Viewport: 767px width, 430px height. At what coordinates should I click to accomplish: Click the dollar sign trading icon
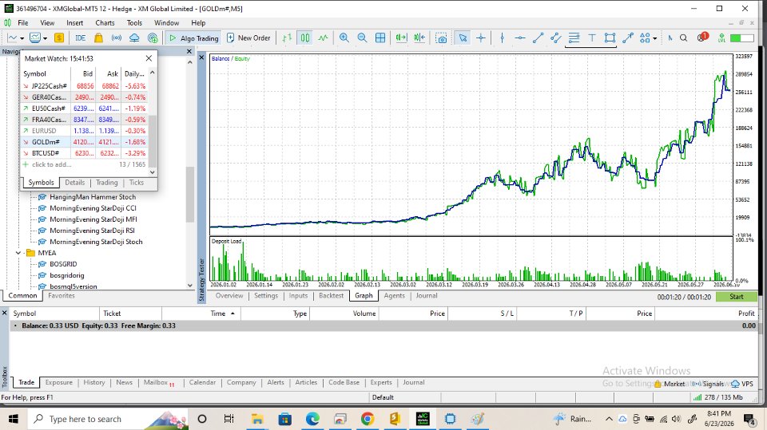pyautogui.click(x=59, y=37)
